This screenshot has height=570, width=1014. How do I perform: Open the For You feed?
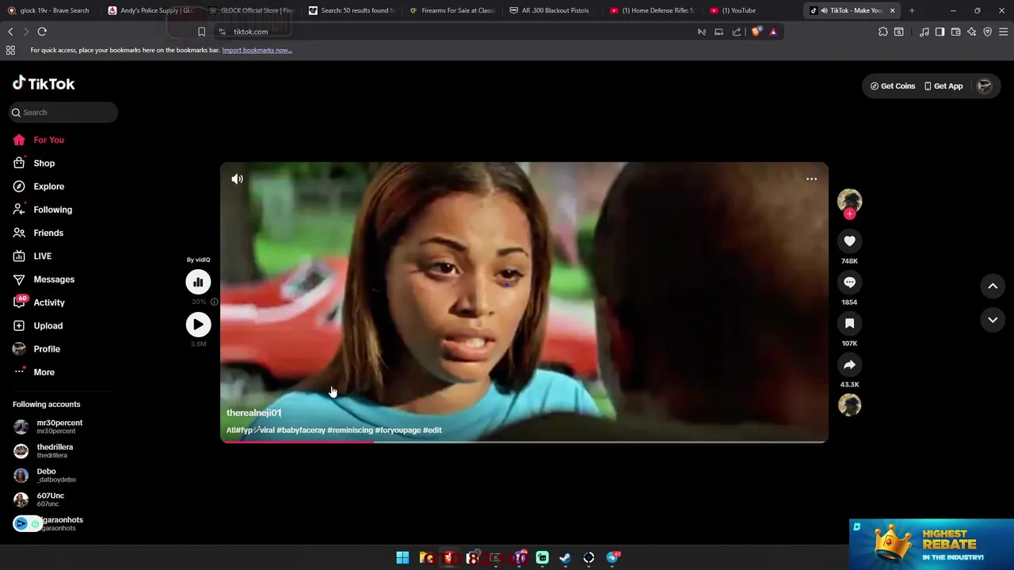pyautogui.click(x=38, y=140)
